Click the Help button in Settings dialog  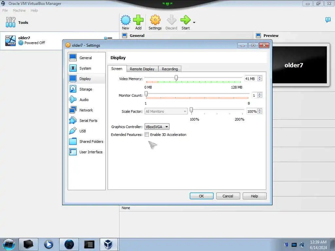click(x=254, y=196)
